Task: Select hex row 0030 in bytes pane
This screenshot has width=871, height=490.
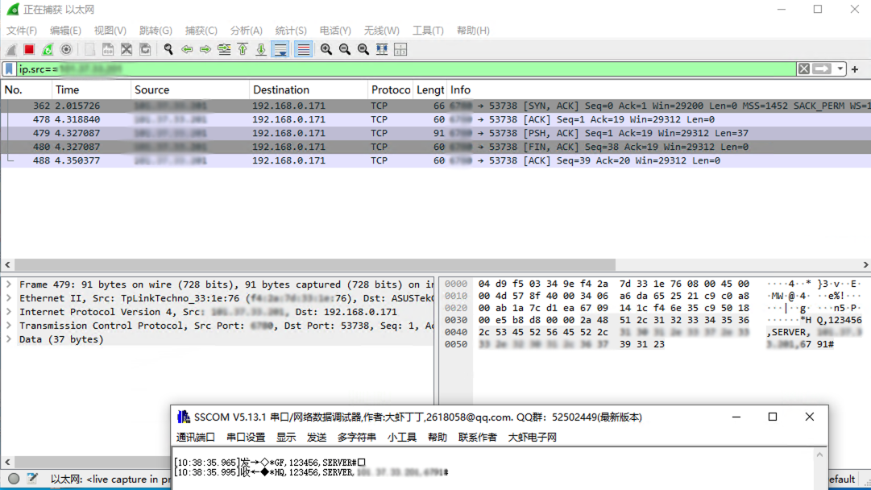Action: 653,320
